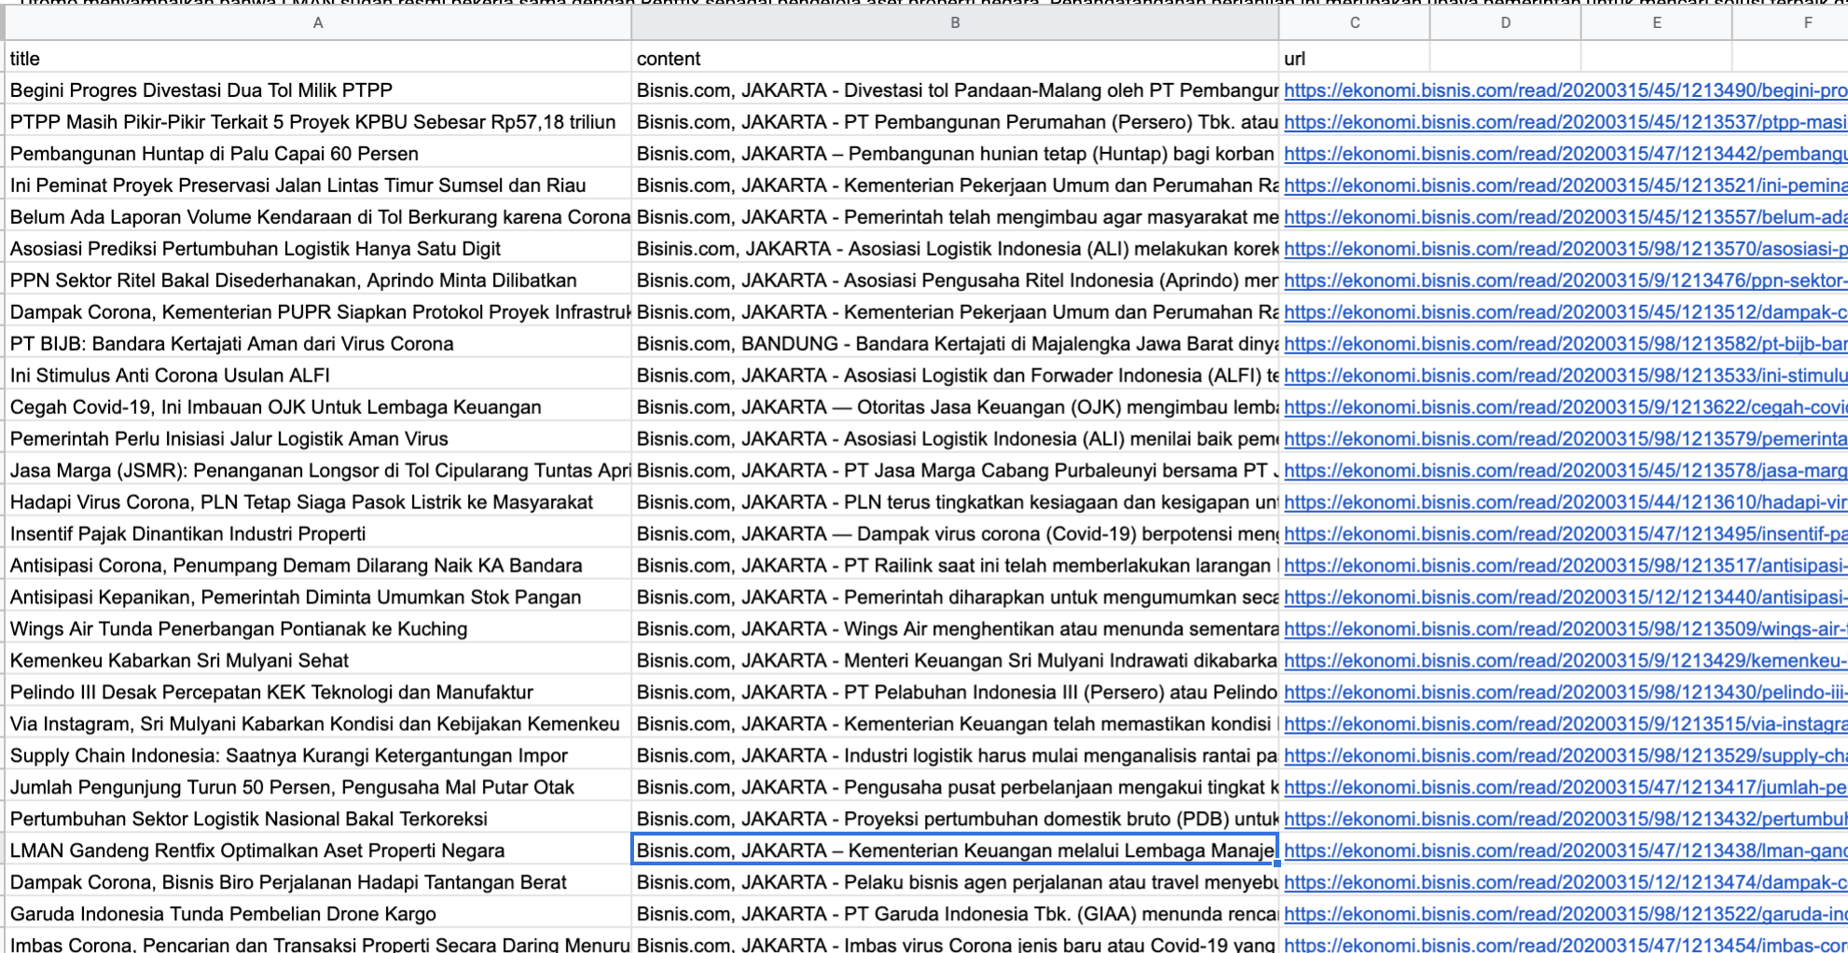1848x953 pixels.
Task: Select 'Wings Air Tunda Penerbangan Pontianak ke Kuching'
Action: (318, 629)
